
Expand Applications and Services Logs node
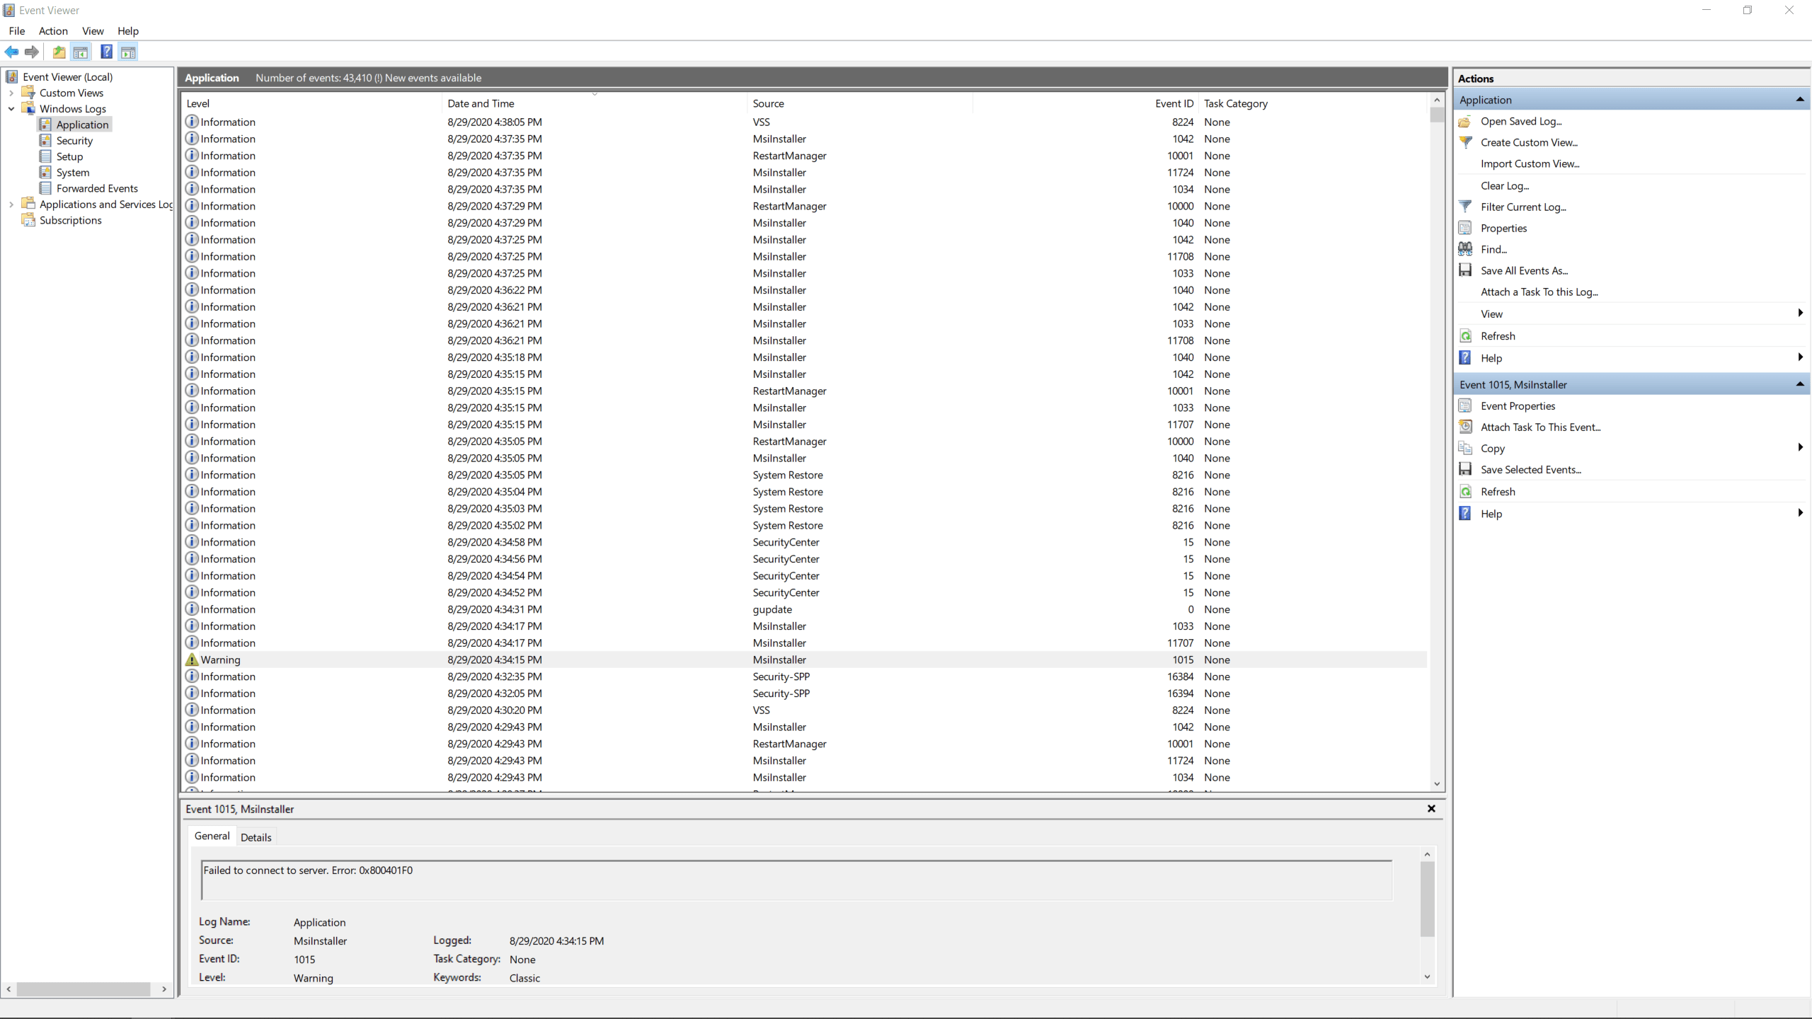11,205
